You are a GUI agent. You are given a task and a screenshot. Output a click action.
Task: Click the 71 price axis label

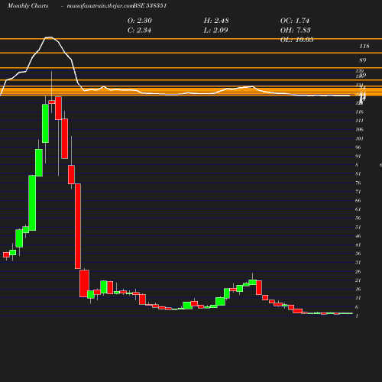click(x=358, y=192)
